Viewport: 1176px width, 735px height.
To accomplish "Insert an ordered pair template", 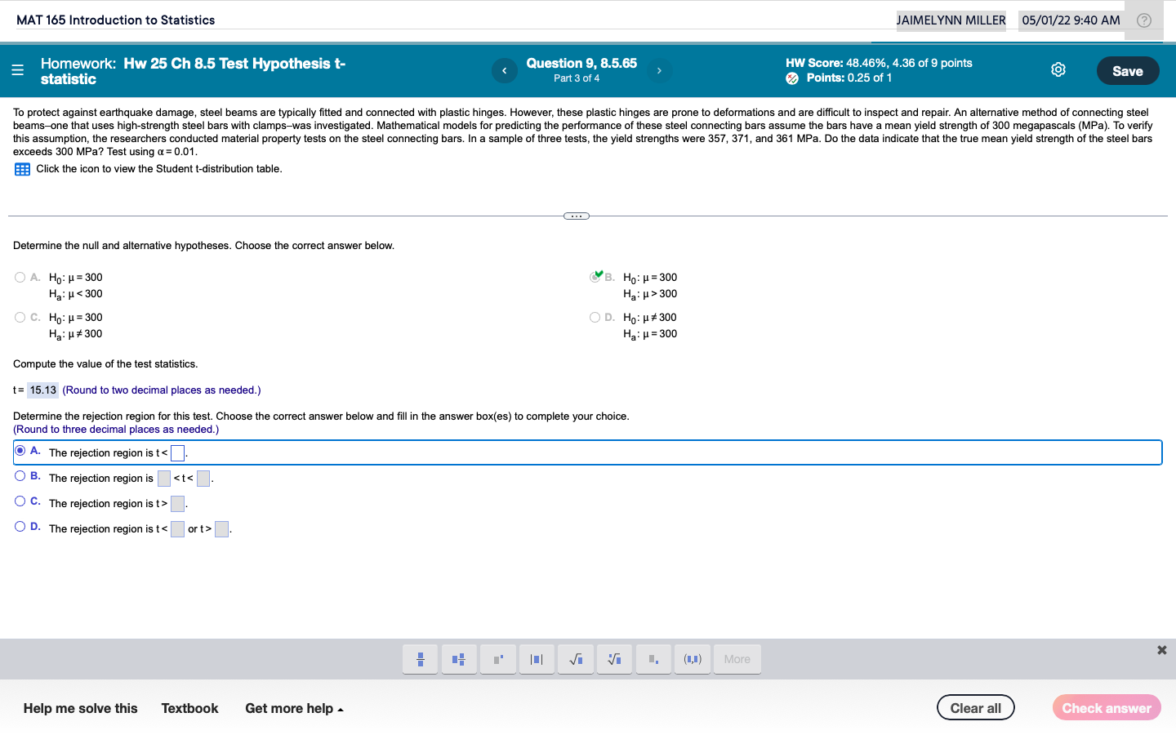I will click(x=693, y=659).
